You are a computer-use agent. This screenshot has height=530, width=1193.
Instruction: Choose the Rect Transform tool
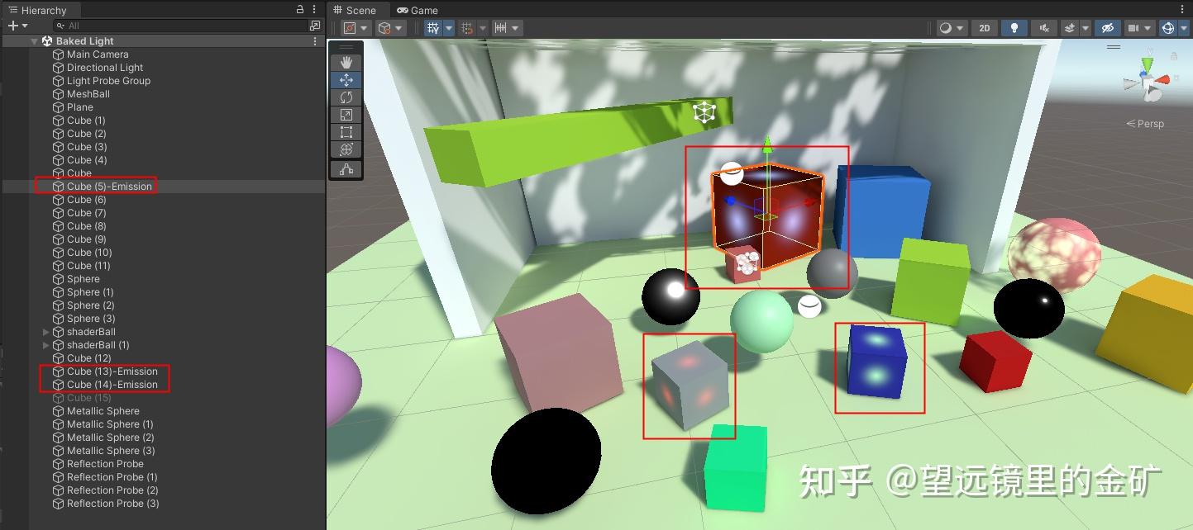pos(346,132)
